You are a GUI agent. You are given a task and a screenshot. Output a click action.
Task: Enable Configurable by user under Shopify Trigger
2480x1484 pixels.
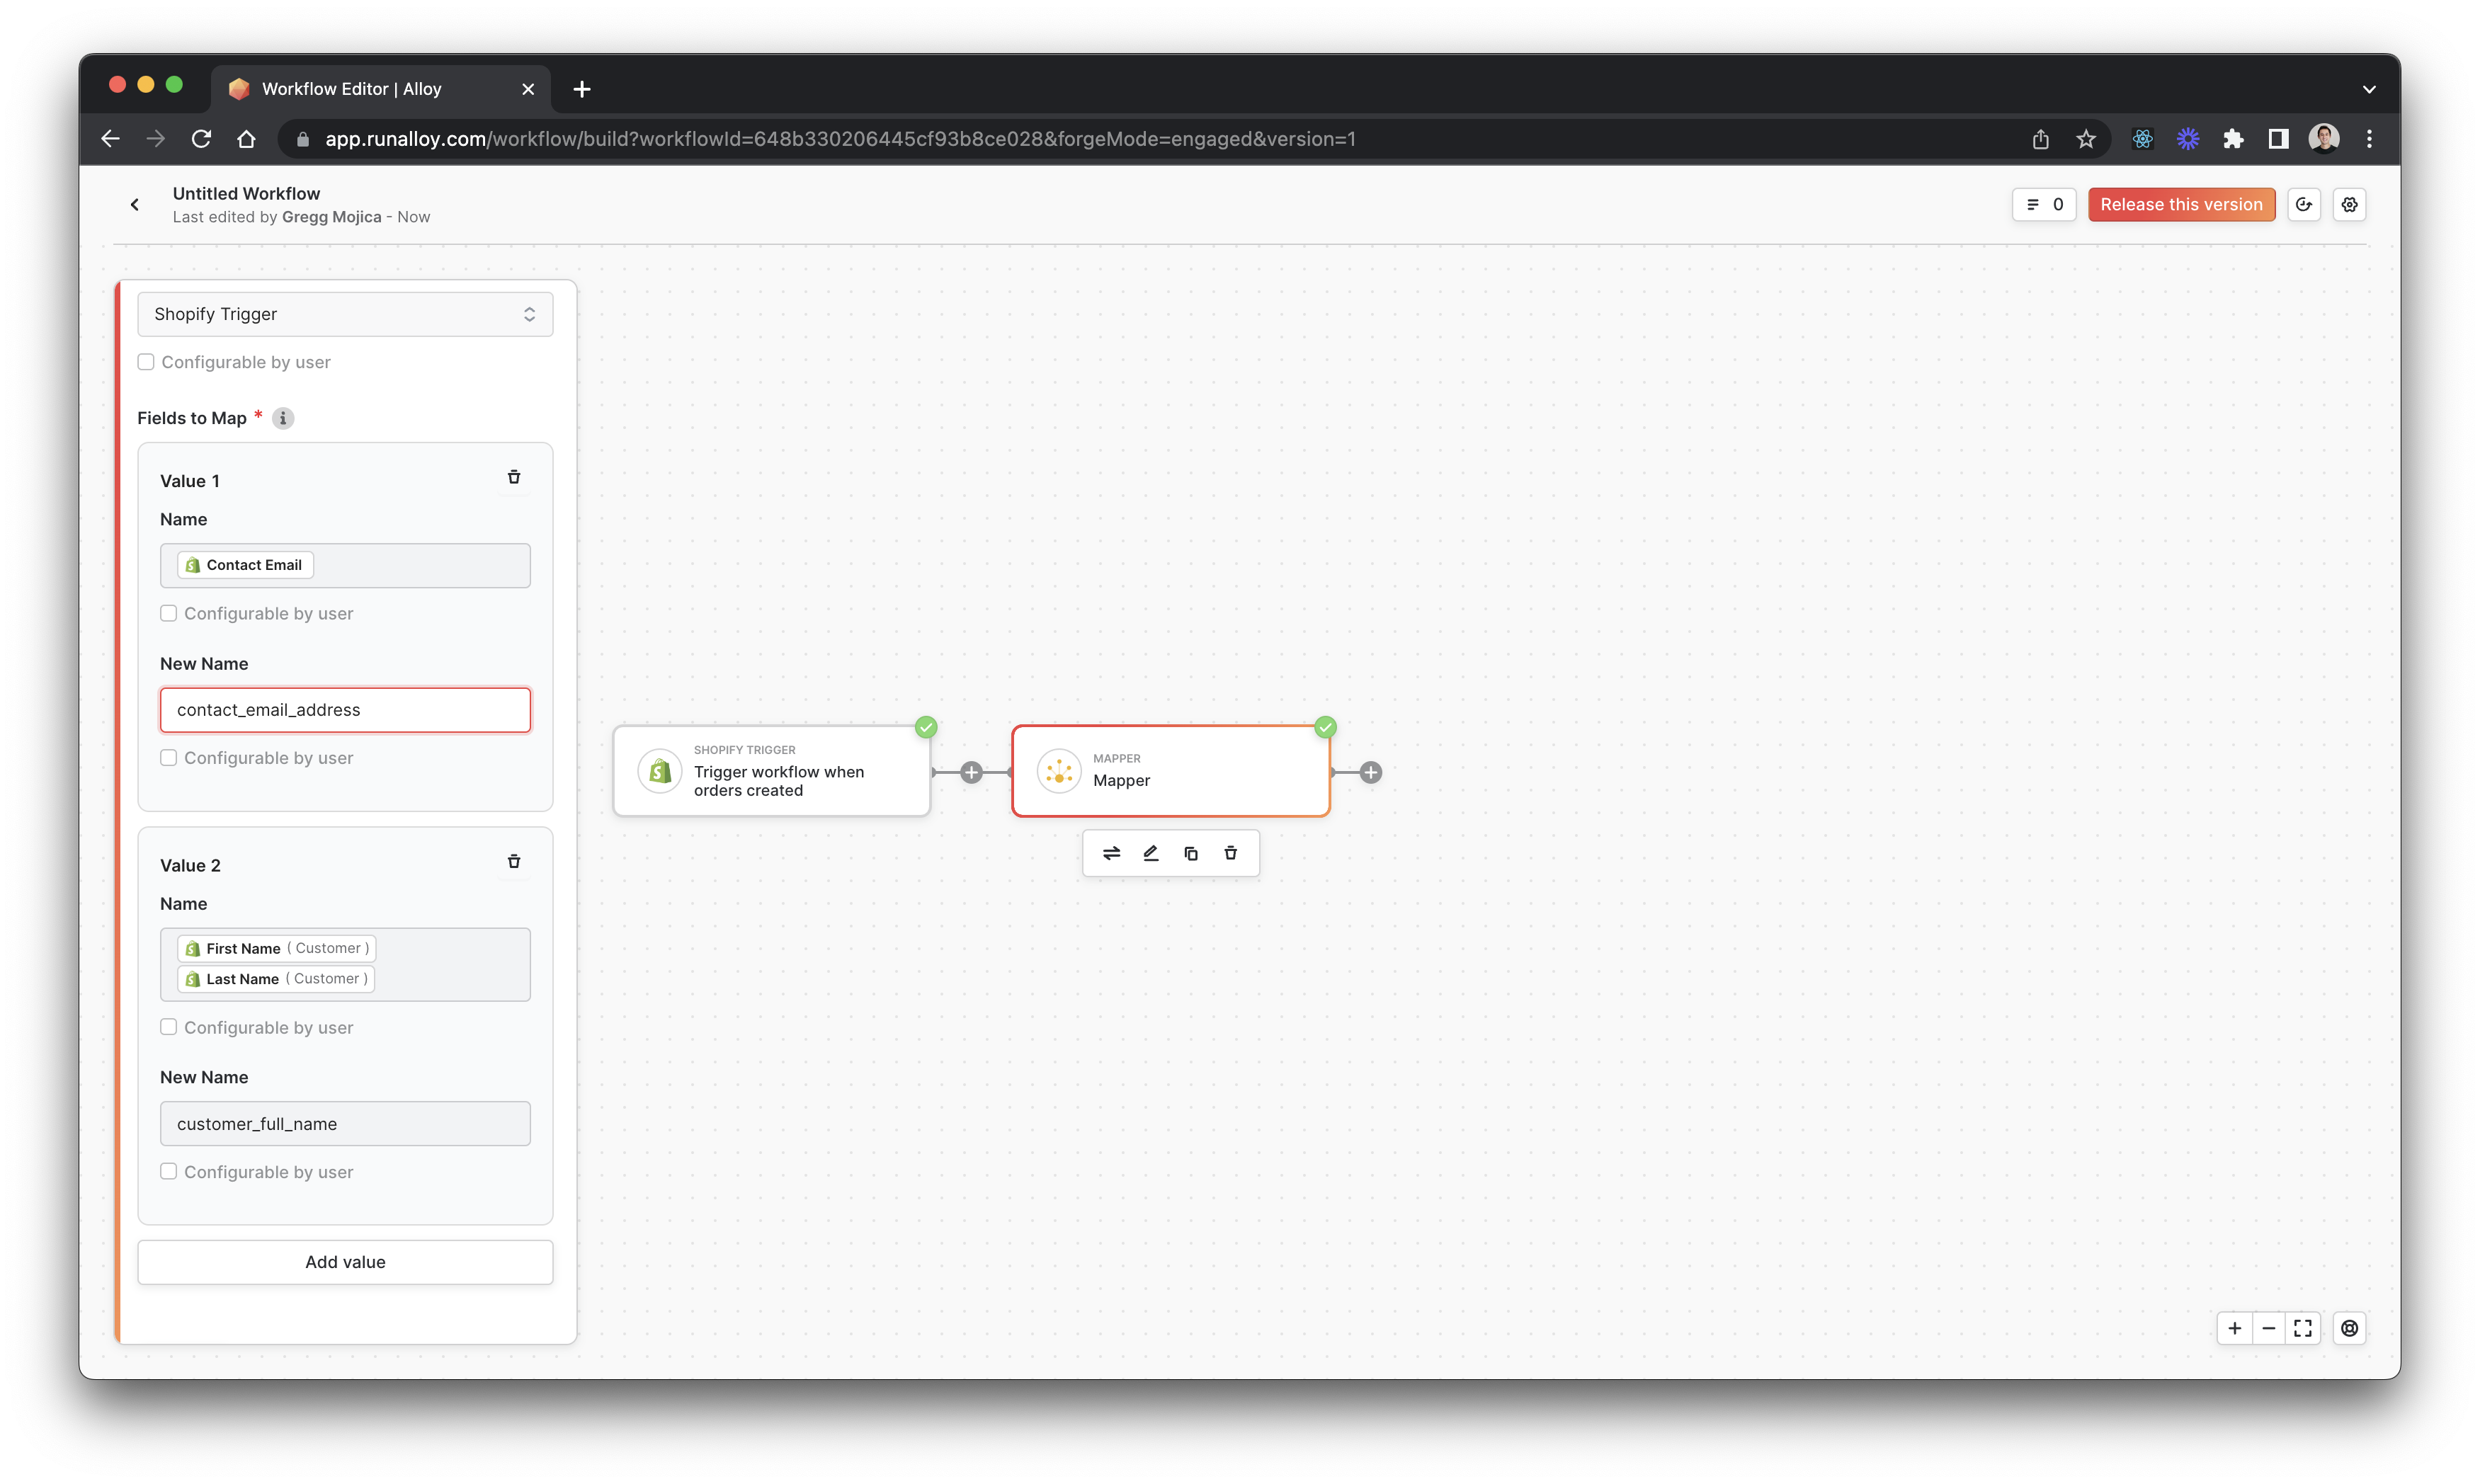pyautogui.click(x=146, y=362)
